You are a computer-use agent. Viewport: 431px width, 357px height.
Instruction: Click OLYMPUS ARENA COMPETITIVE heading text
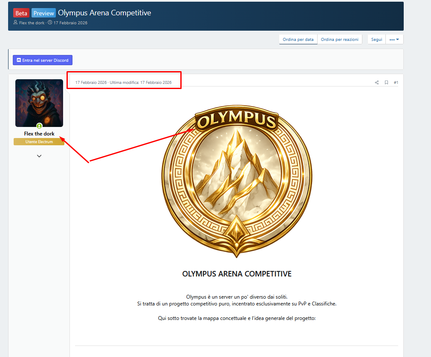237,274
